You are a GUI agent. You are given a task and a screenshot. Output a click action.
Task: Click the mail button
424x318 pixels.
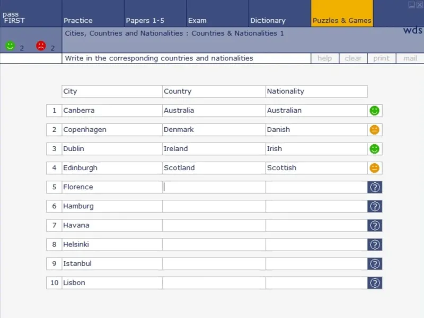(410, 58)
